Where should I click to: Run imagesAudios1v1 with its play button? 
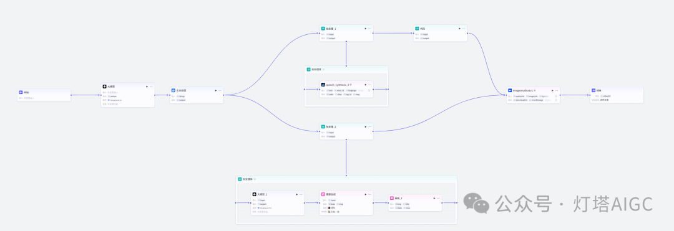click(x=553, y=90)
